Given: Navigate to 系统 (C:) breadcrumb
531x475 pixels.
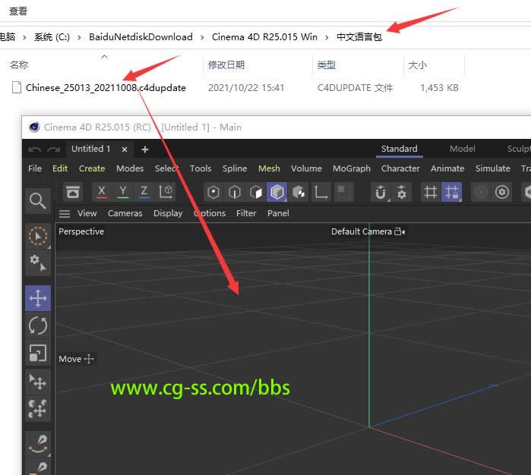Looking at the screenshot, I should (52, 36).
